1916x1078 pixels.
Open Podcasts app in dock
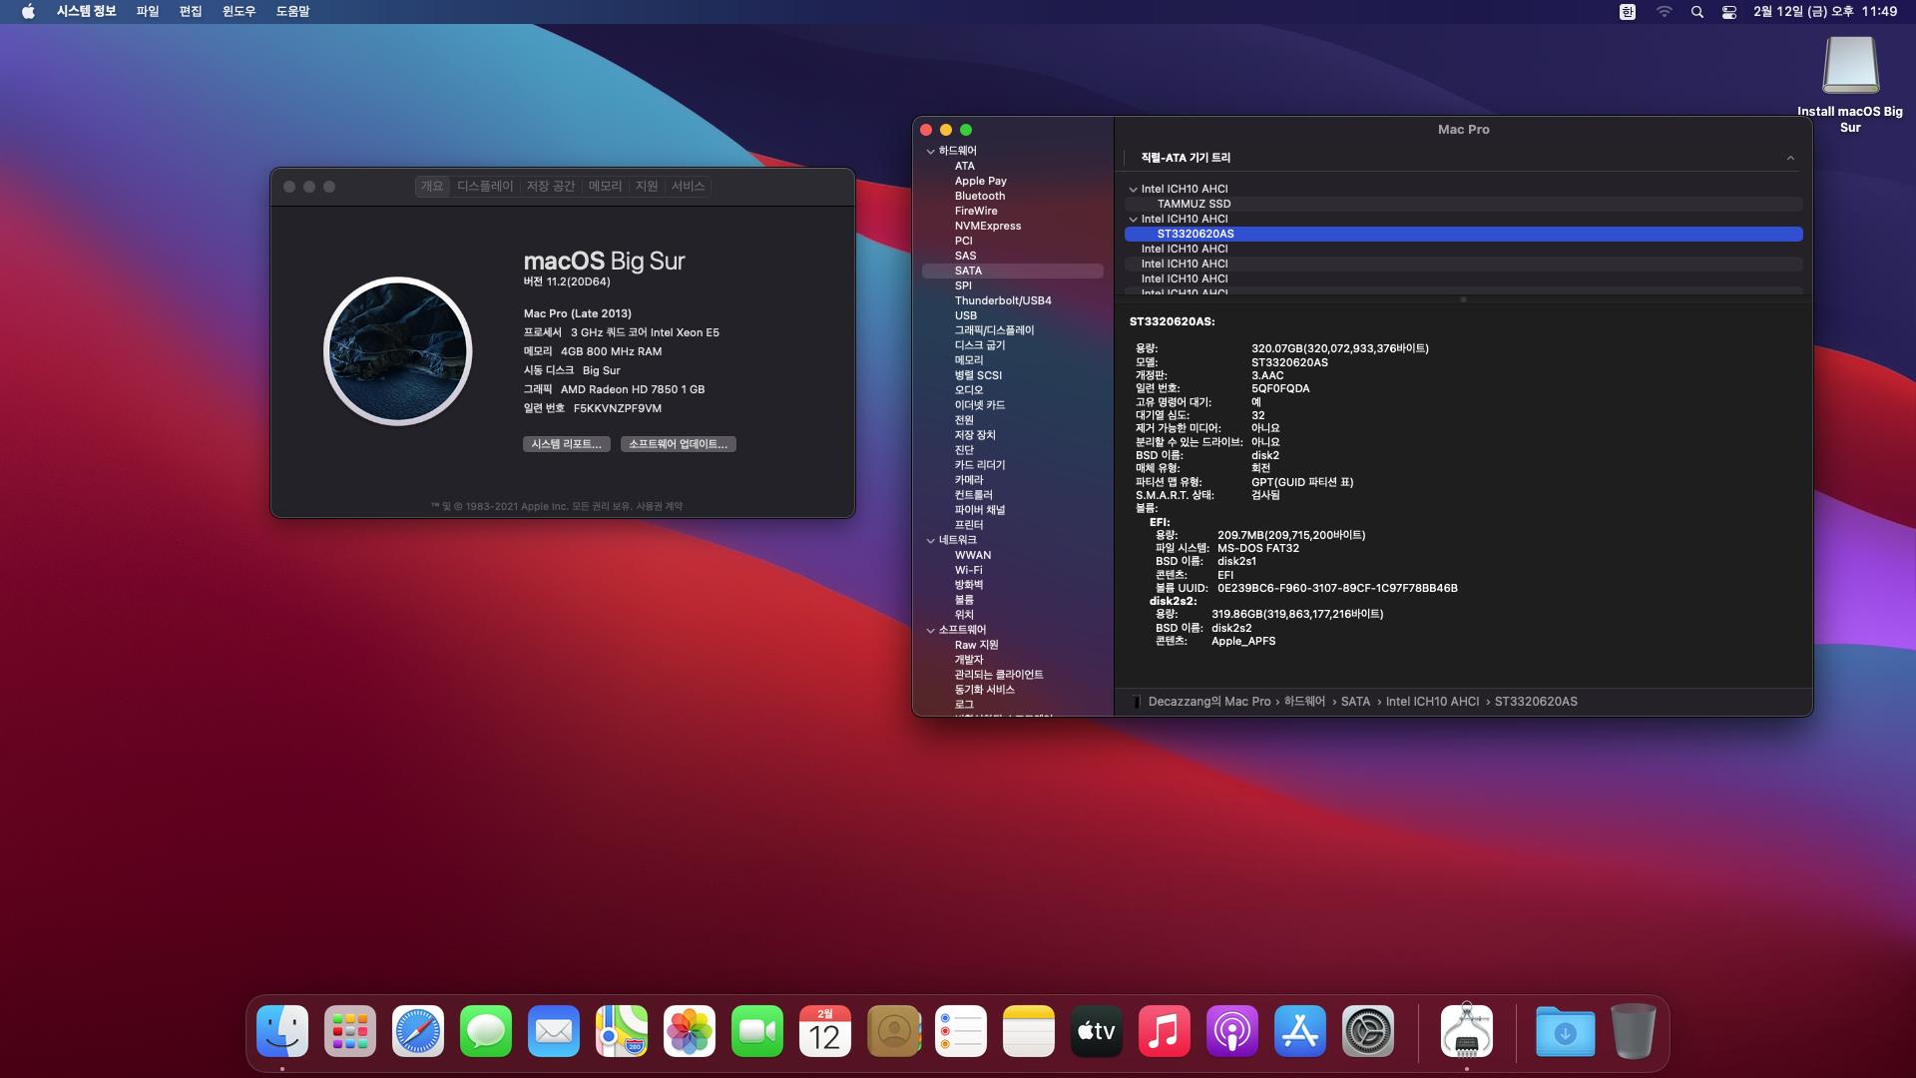tap(1232, 1031)
